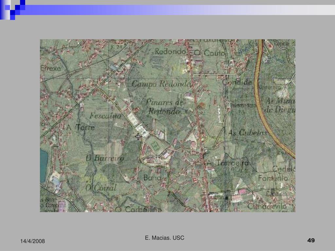This screenshot has height=251, width=335.
Task: Click the 'O Barreiro' label
Action: (105, 158)
